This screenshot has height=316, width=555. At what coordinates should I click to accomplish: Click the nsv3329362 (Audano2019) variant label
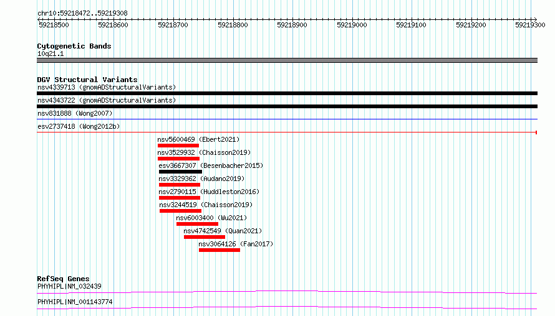(x=201, y=179)
